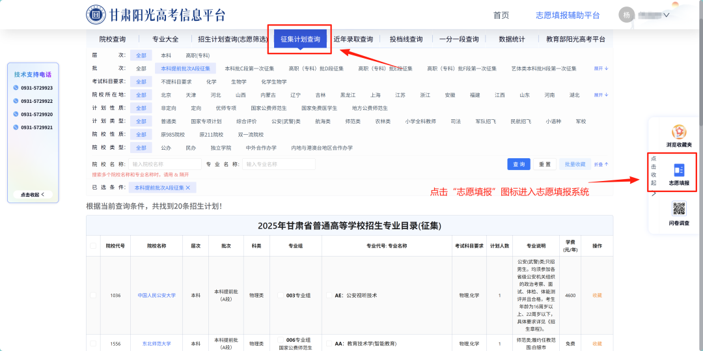Click phone icon beside 0931-5729920
Screen dimensions: 703x351
(x=16, y=114)
